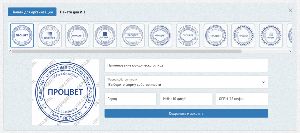Focus the "Город" input field
Viewport: 300px width, 133px height.
tap(130, 99)
